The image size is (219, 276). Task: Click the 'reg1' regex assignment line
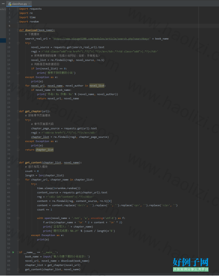(95, 52)
